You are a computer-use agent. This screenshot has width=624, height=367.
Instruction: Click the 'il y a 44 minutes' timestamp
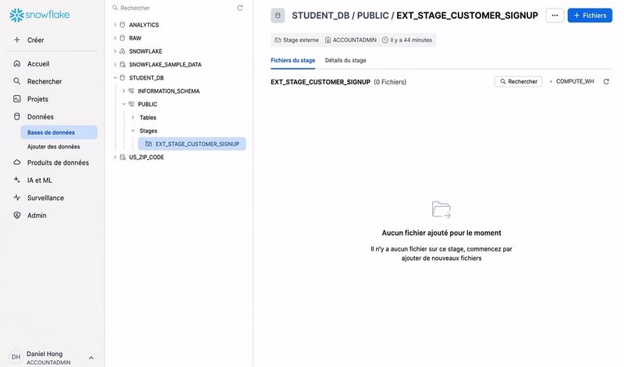(x=407, y=41)
